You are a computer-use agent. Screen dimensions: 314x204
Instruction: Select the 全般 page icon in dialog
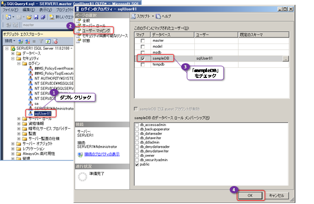[79, 21]
